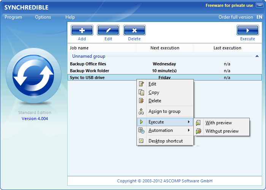266x190 pixels.
Task: Click the Copy icon in context menu
Action: tap(141, 92)
